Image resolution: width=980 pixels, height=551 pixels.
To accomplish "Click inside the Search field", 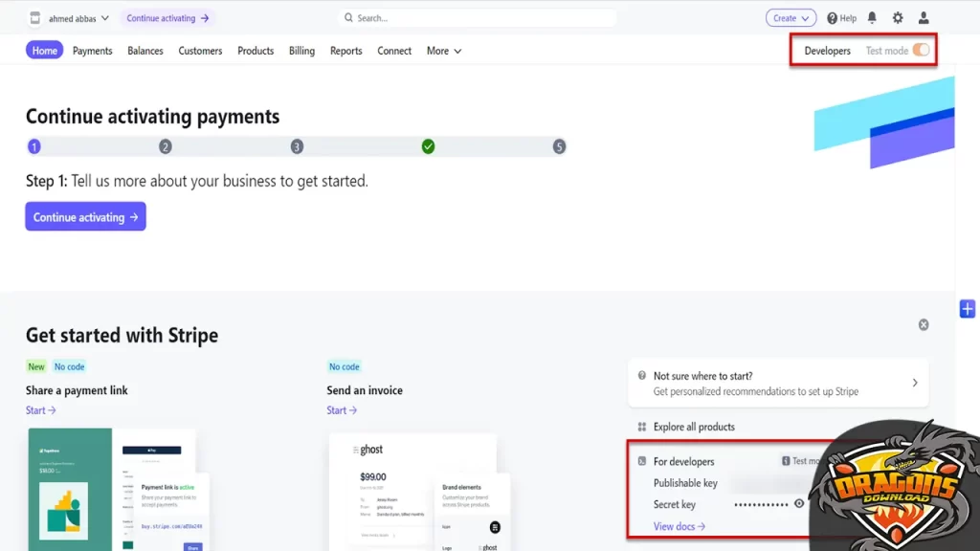I will [x=477, y=18].
